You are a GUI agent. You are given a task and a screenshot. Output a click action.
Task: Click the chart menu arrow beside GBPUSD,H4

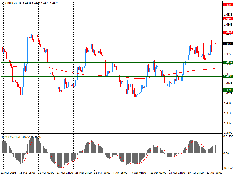click(3, 3)
